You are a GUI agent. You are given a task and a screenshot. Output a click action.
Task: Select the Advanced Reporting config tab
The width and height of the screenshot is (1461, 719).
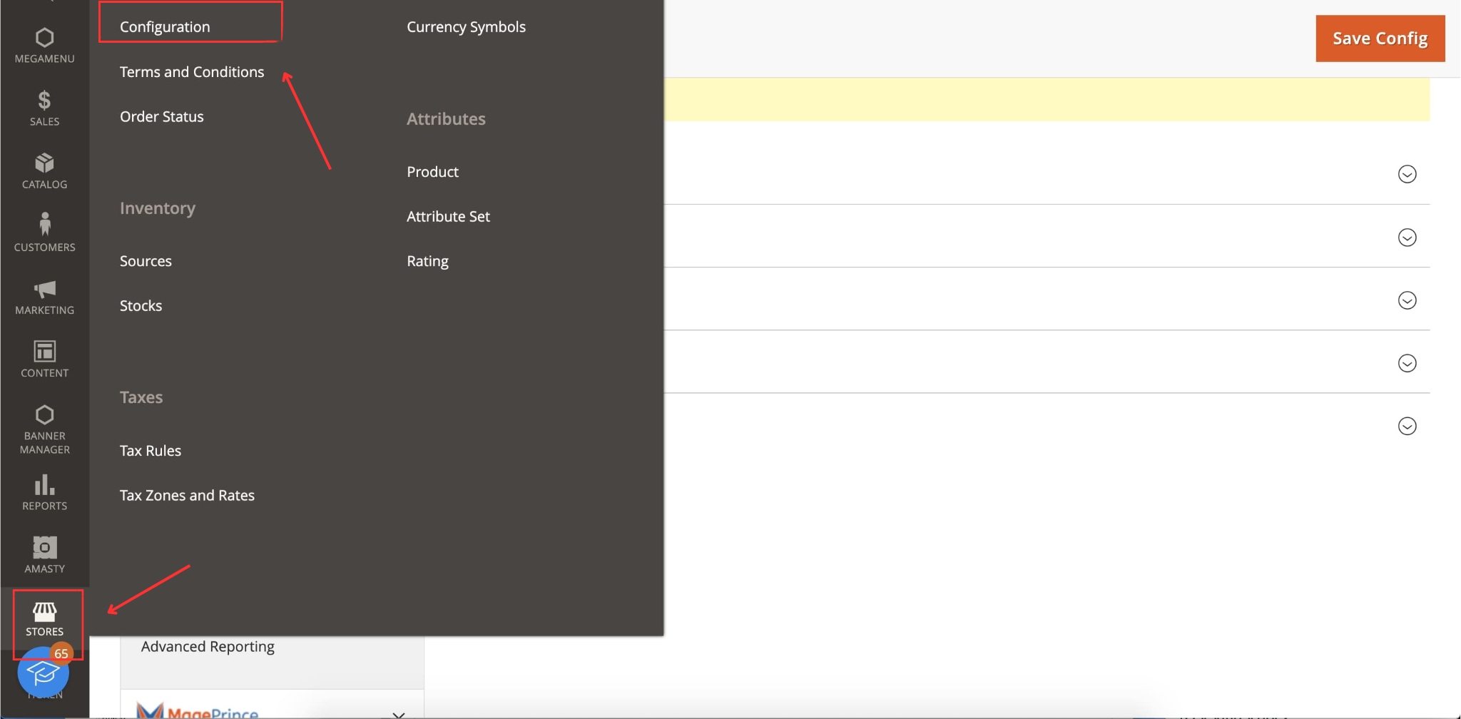coord(208,646)
